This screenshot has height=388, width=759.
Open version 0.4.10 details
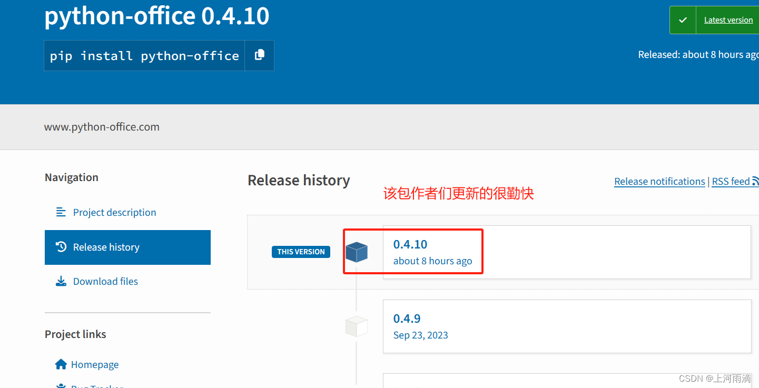click(x=410, y=244)
